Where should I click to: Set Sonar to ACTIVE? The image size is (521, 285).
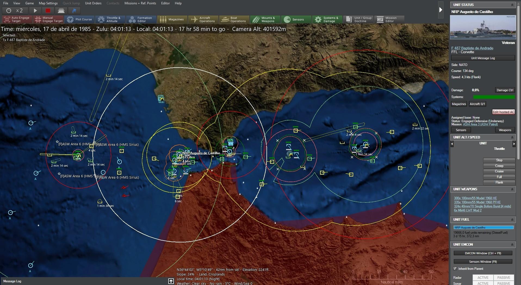(x=483, y=283)
